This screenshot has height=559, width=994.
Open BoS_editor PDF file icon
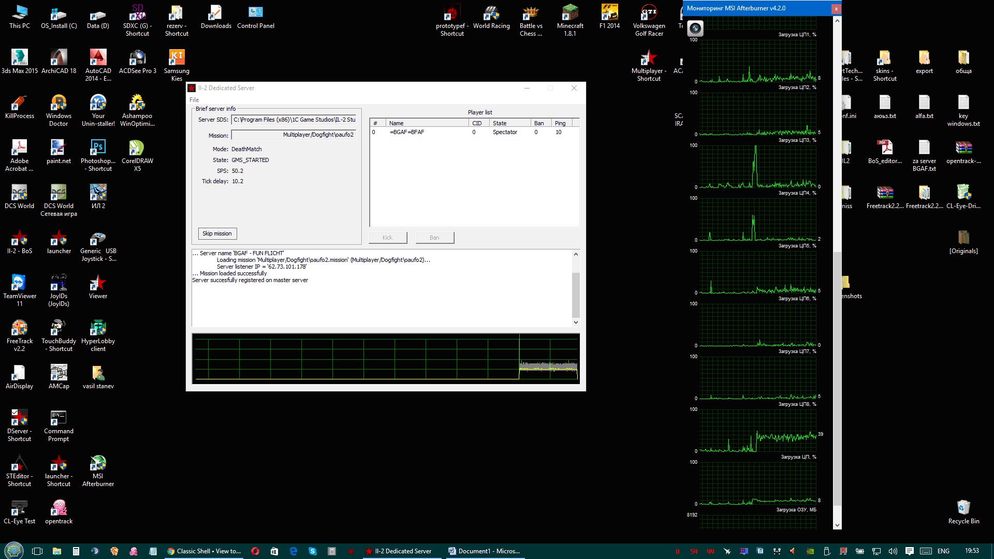(885, 152)
